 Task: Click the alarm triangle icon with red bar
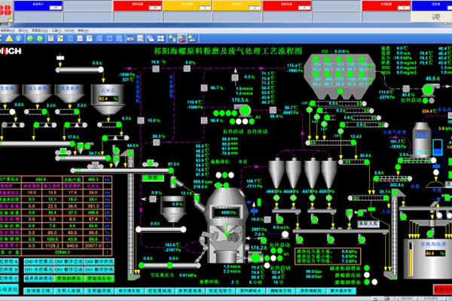(x=182, y=38)
